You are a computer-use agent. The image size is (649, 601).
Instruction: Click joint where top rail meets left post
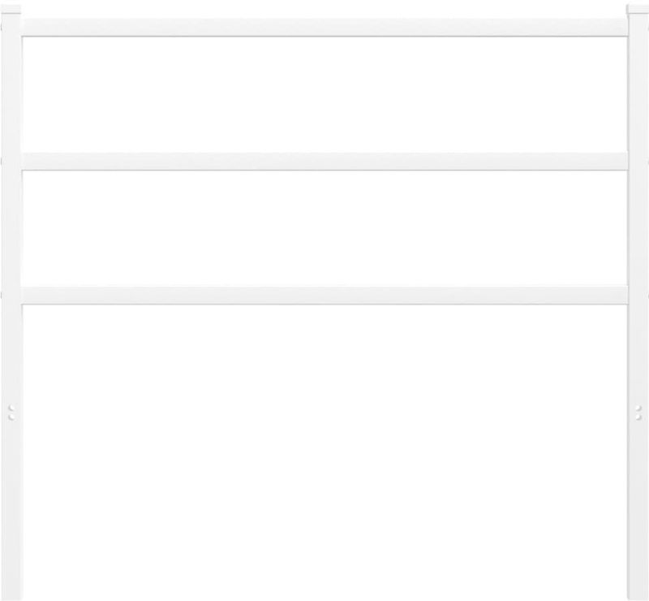pyautogui.click(x=22, y=28)
